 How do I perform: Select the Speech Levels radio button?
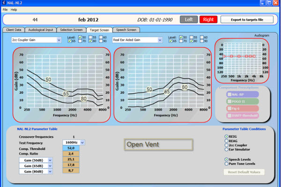227,159
